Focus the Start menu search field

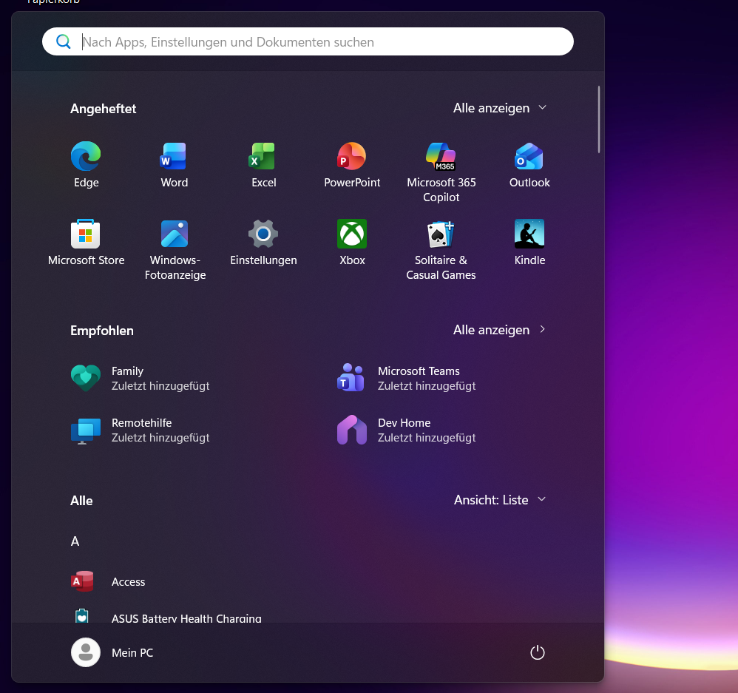point(308,41)
